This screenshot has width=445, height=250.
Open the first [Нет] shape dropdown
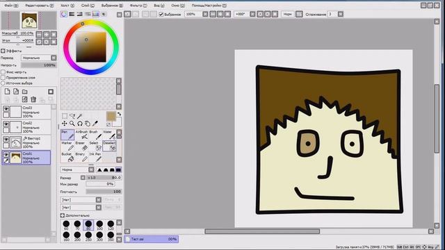click(81, 200)
